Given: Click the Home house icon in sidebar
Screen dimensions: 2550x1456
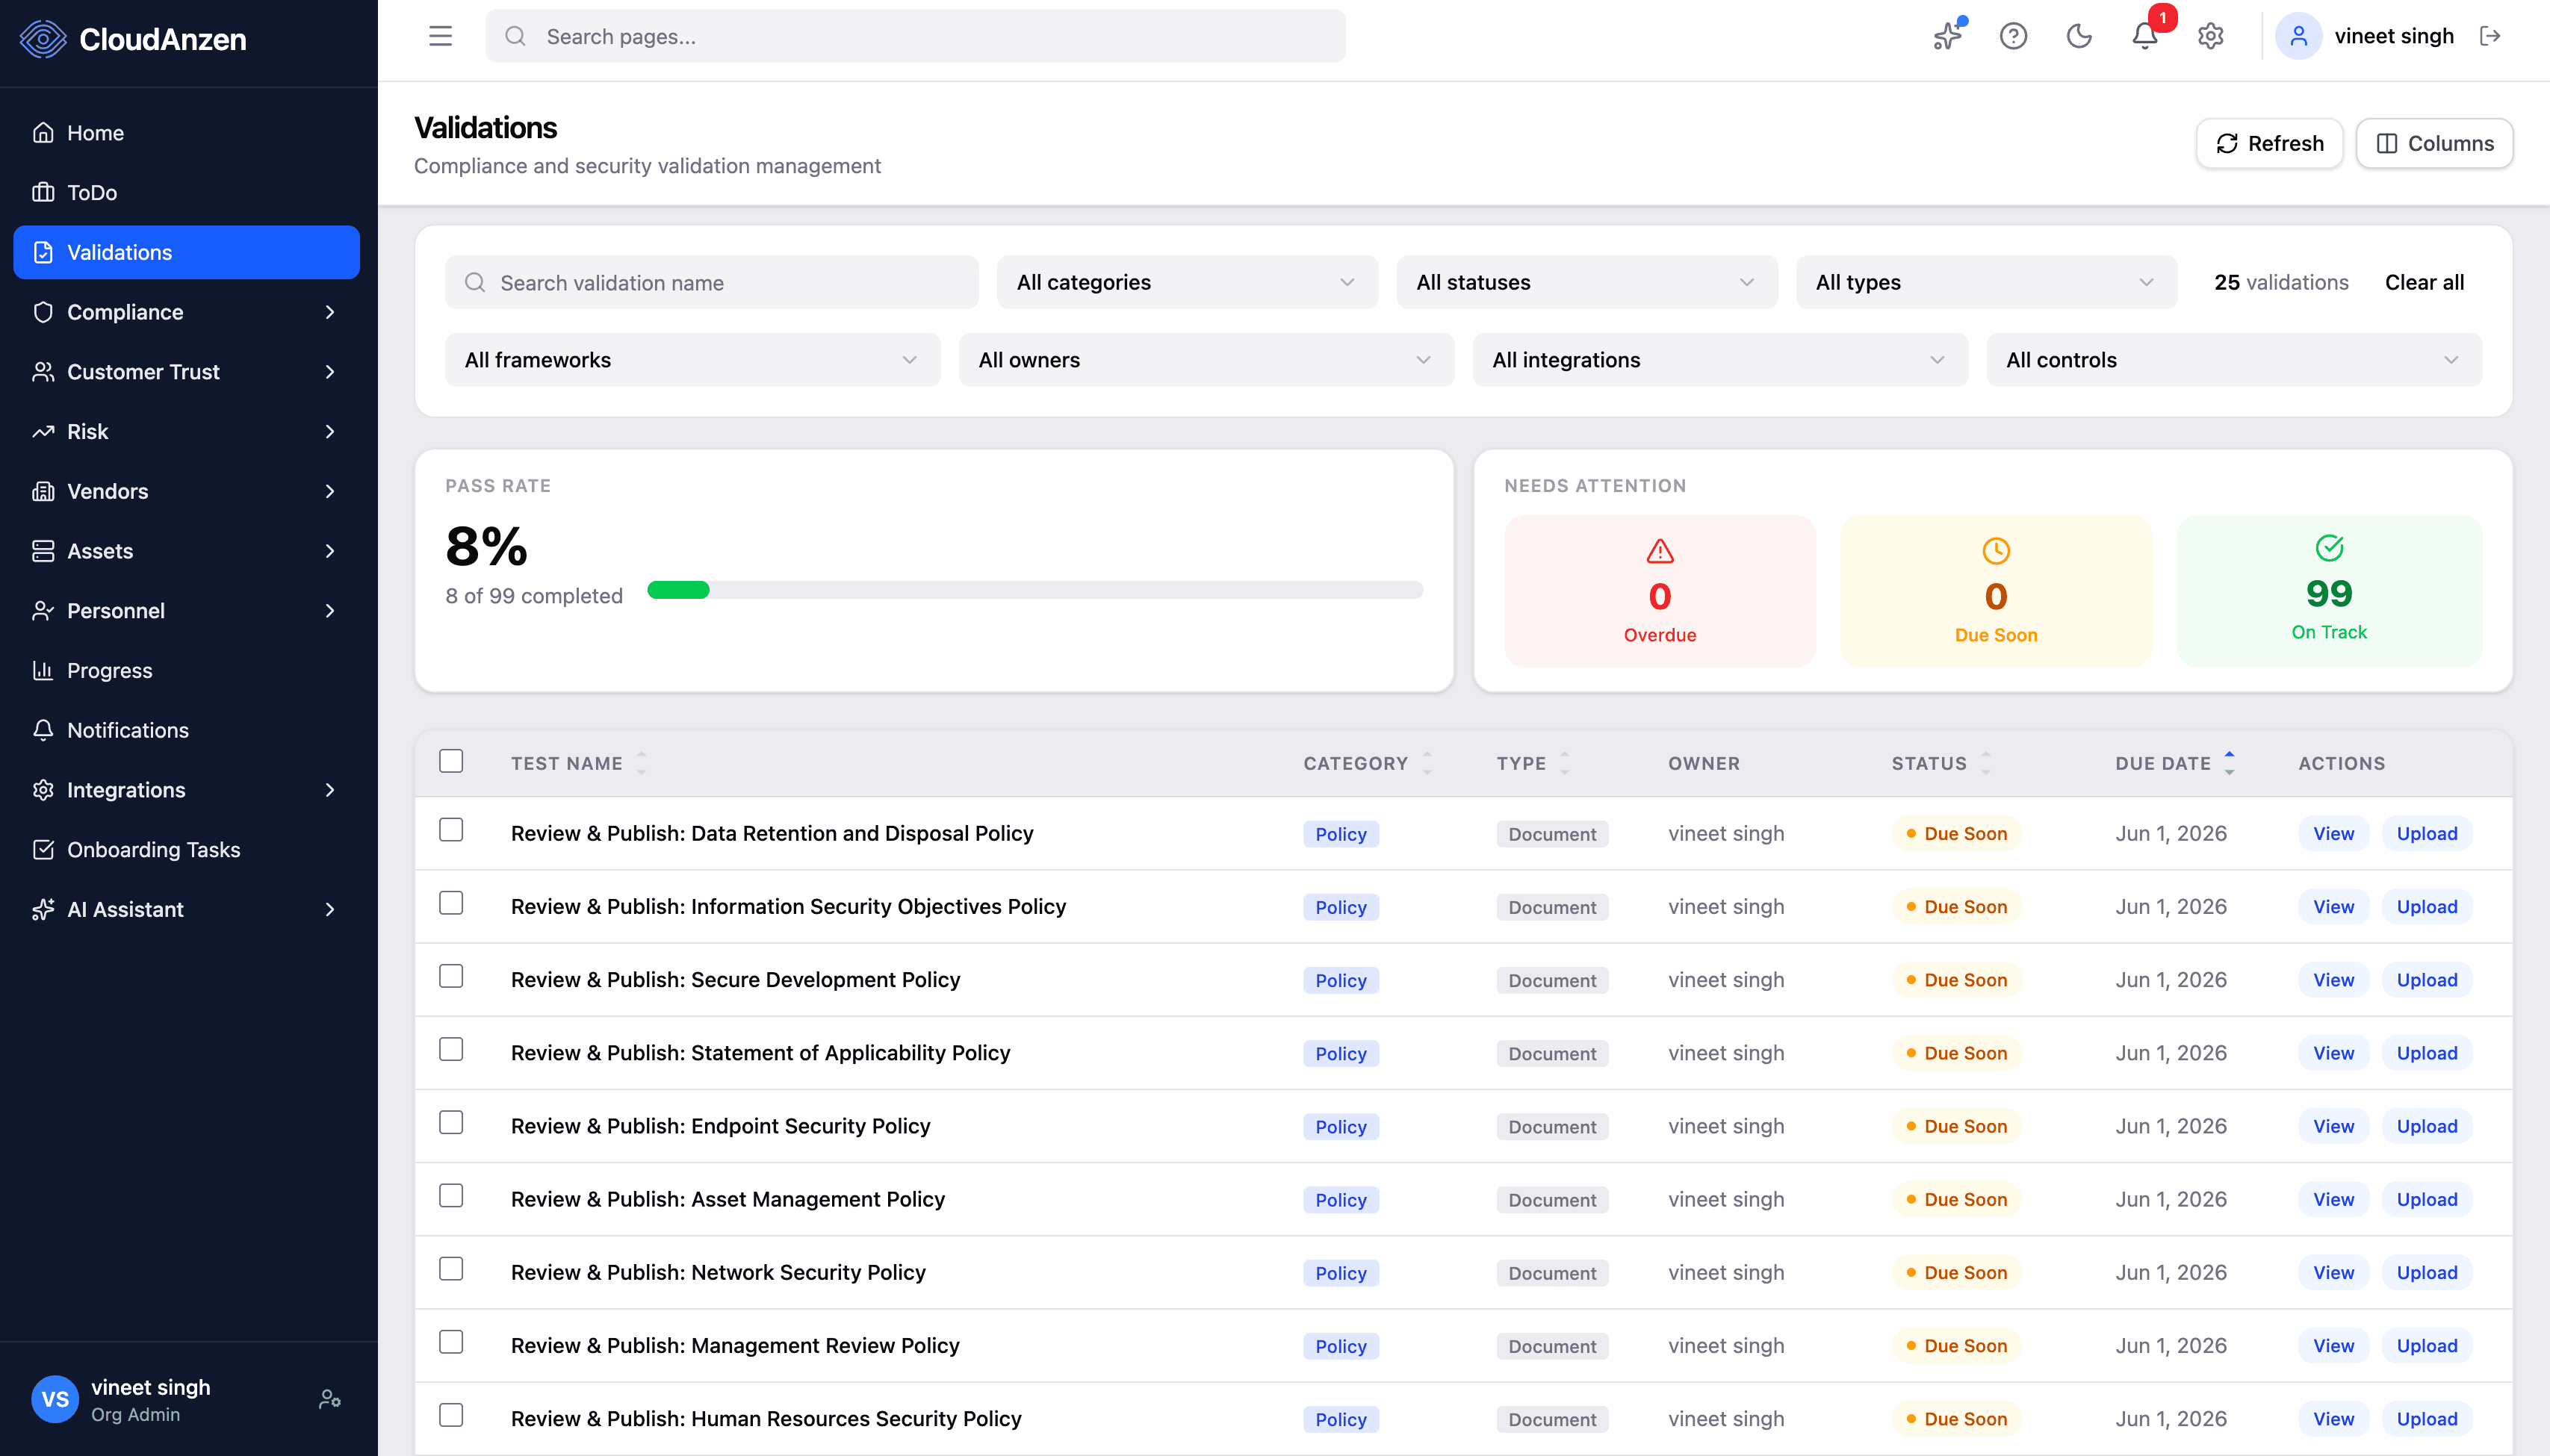Looking at the screenshot, I should pos(43,132).
